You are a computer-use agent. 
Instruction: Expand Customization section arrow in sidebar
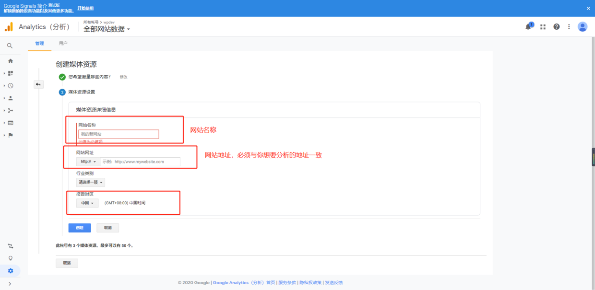4,73
